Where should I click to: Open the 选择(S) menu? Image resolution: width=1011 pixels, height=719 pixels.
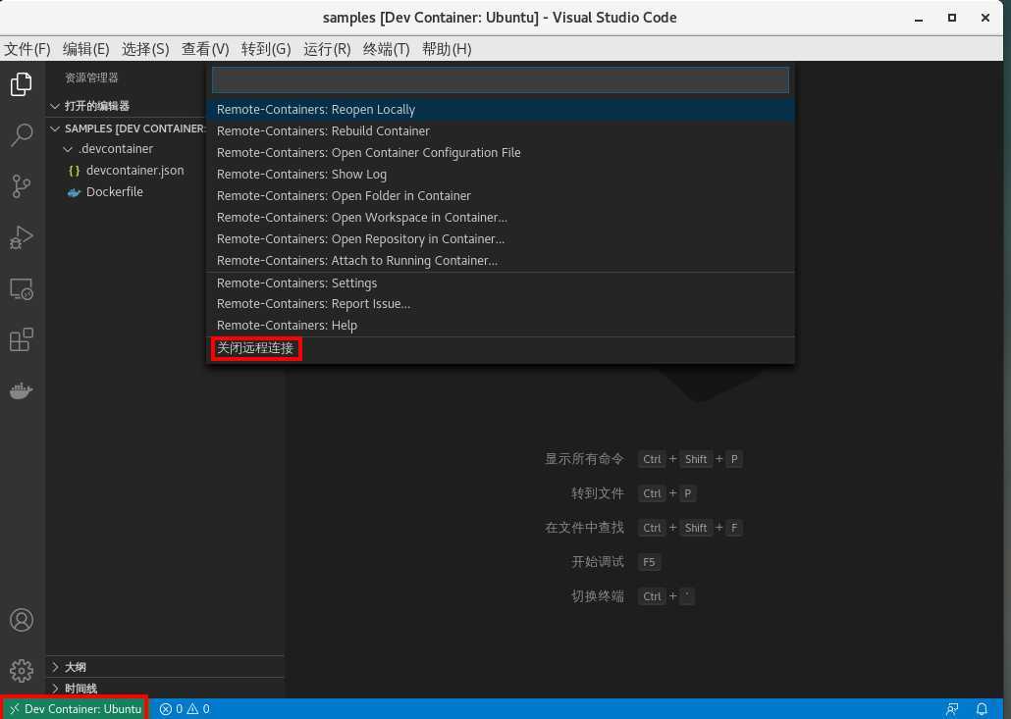point(145,49)
